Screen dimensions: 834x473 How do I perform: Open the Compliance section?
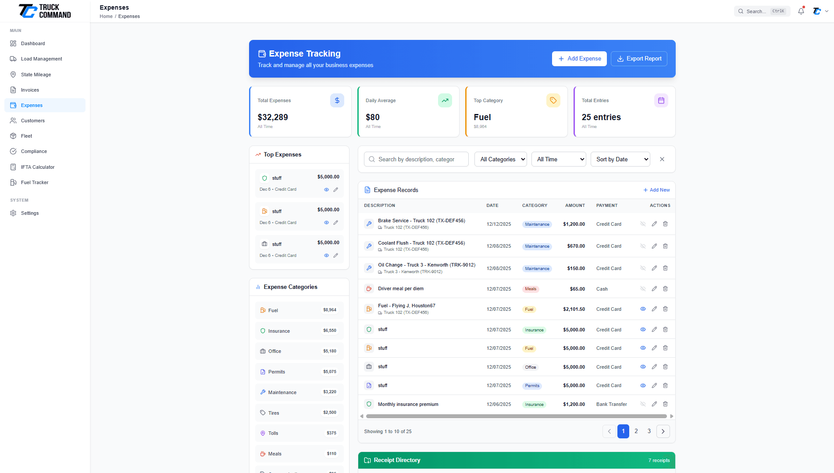tap(33, 151)
